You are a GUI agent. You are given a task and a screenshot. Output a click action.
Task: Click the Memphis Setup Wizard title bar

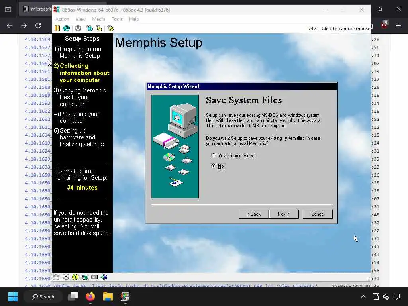[241, 86]
